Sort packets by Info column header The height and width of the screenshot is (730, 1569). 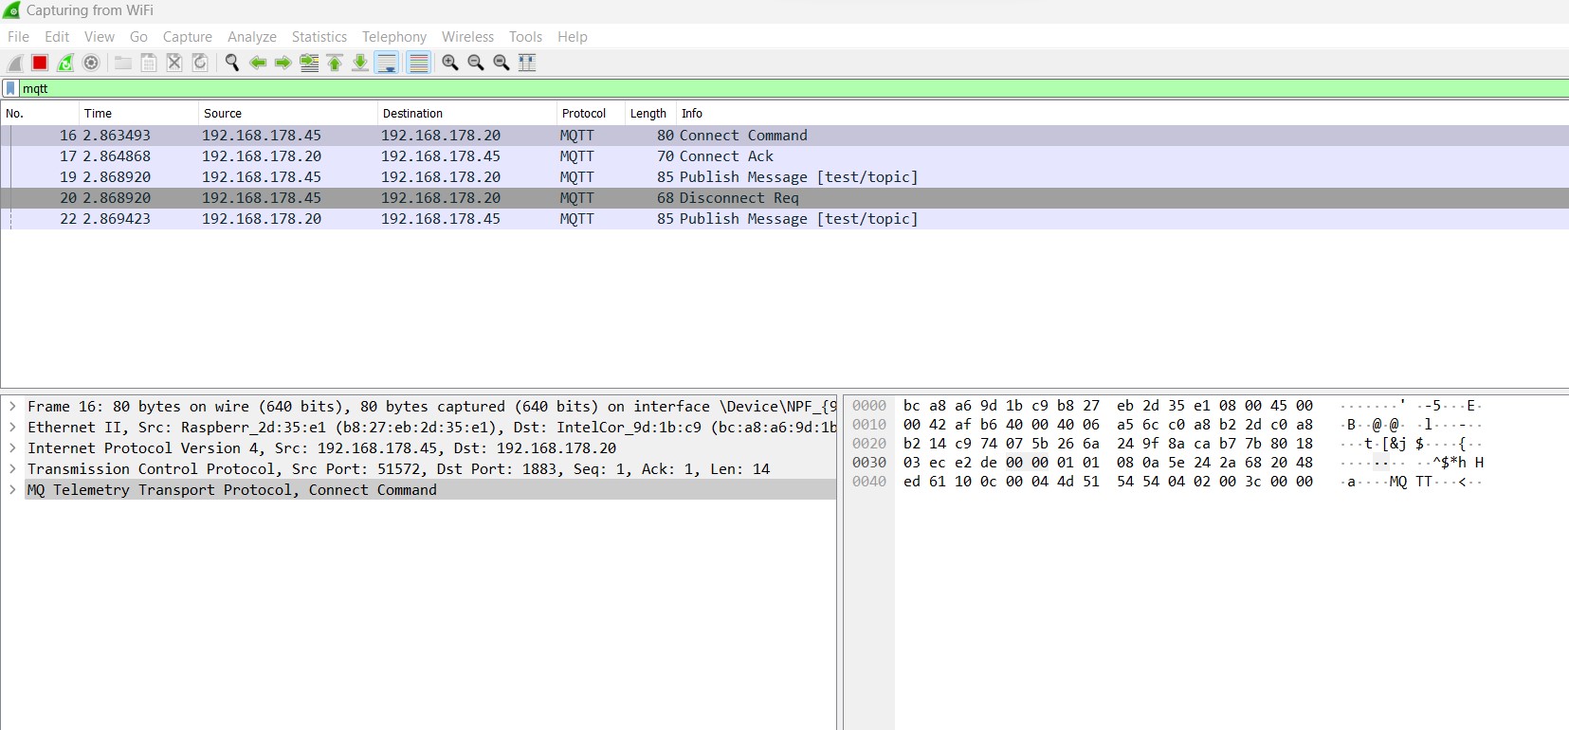pyautogui.click(x=1122, y=113)
